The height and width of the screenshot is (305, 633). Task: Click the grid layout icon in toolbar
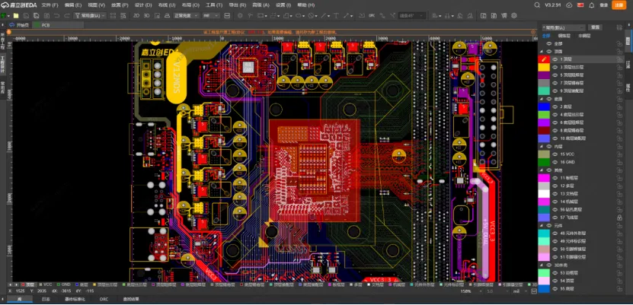coord(113,16)
